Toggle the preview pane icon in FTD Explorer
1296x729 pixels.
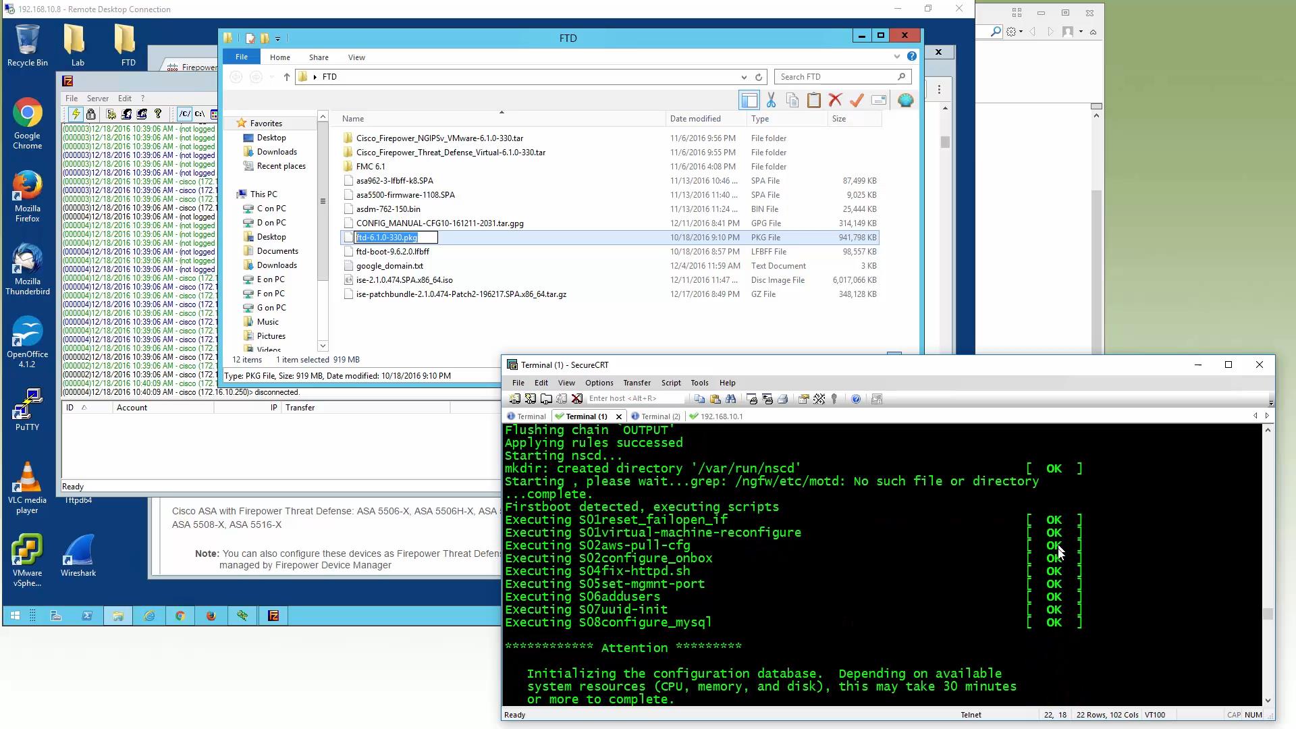point(749,101)
